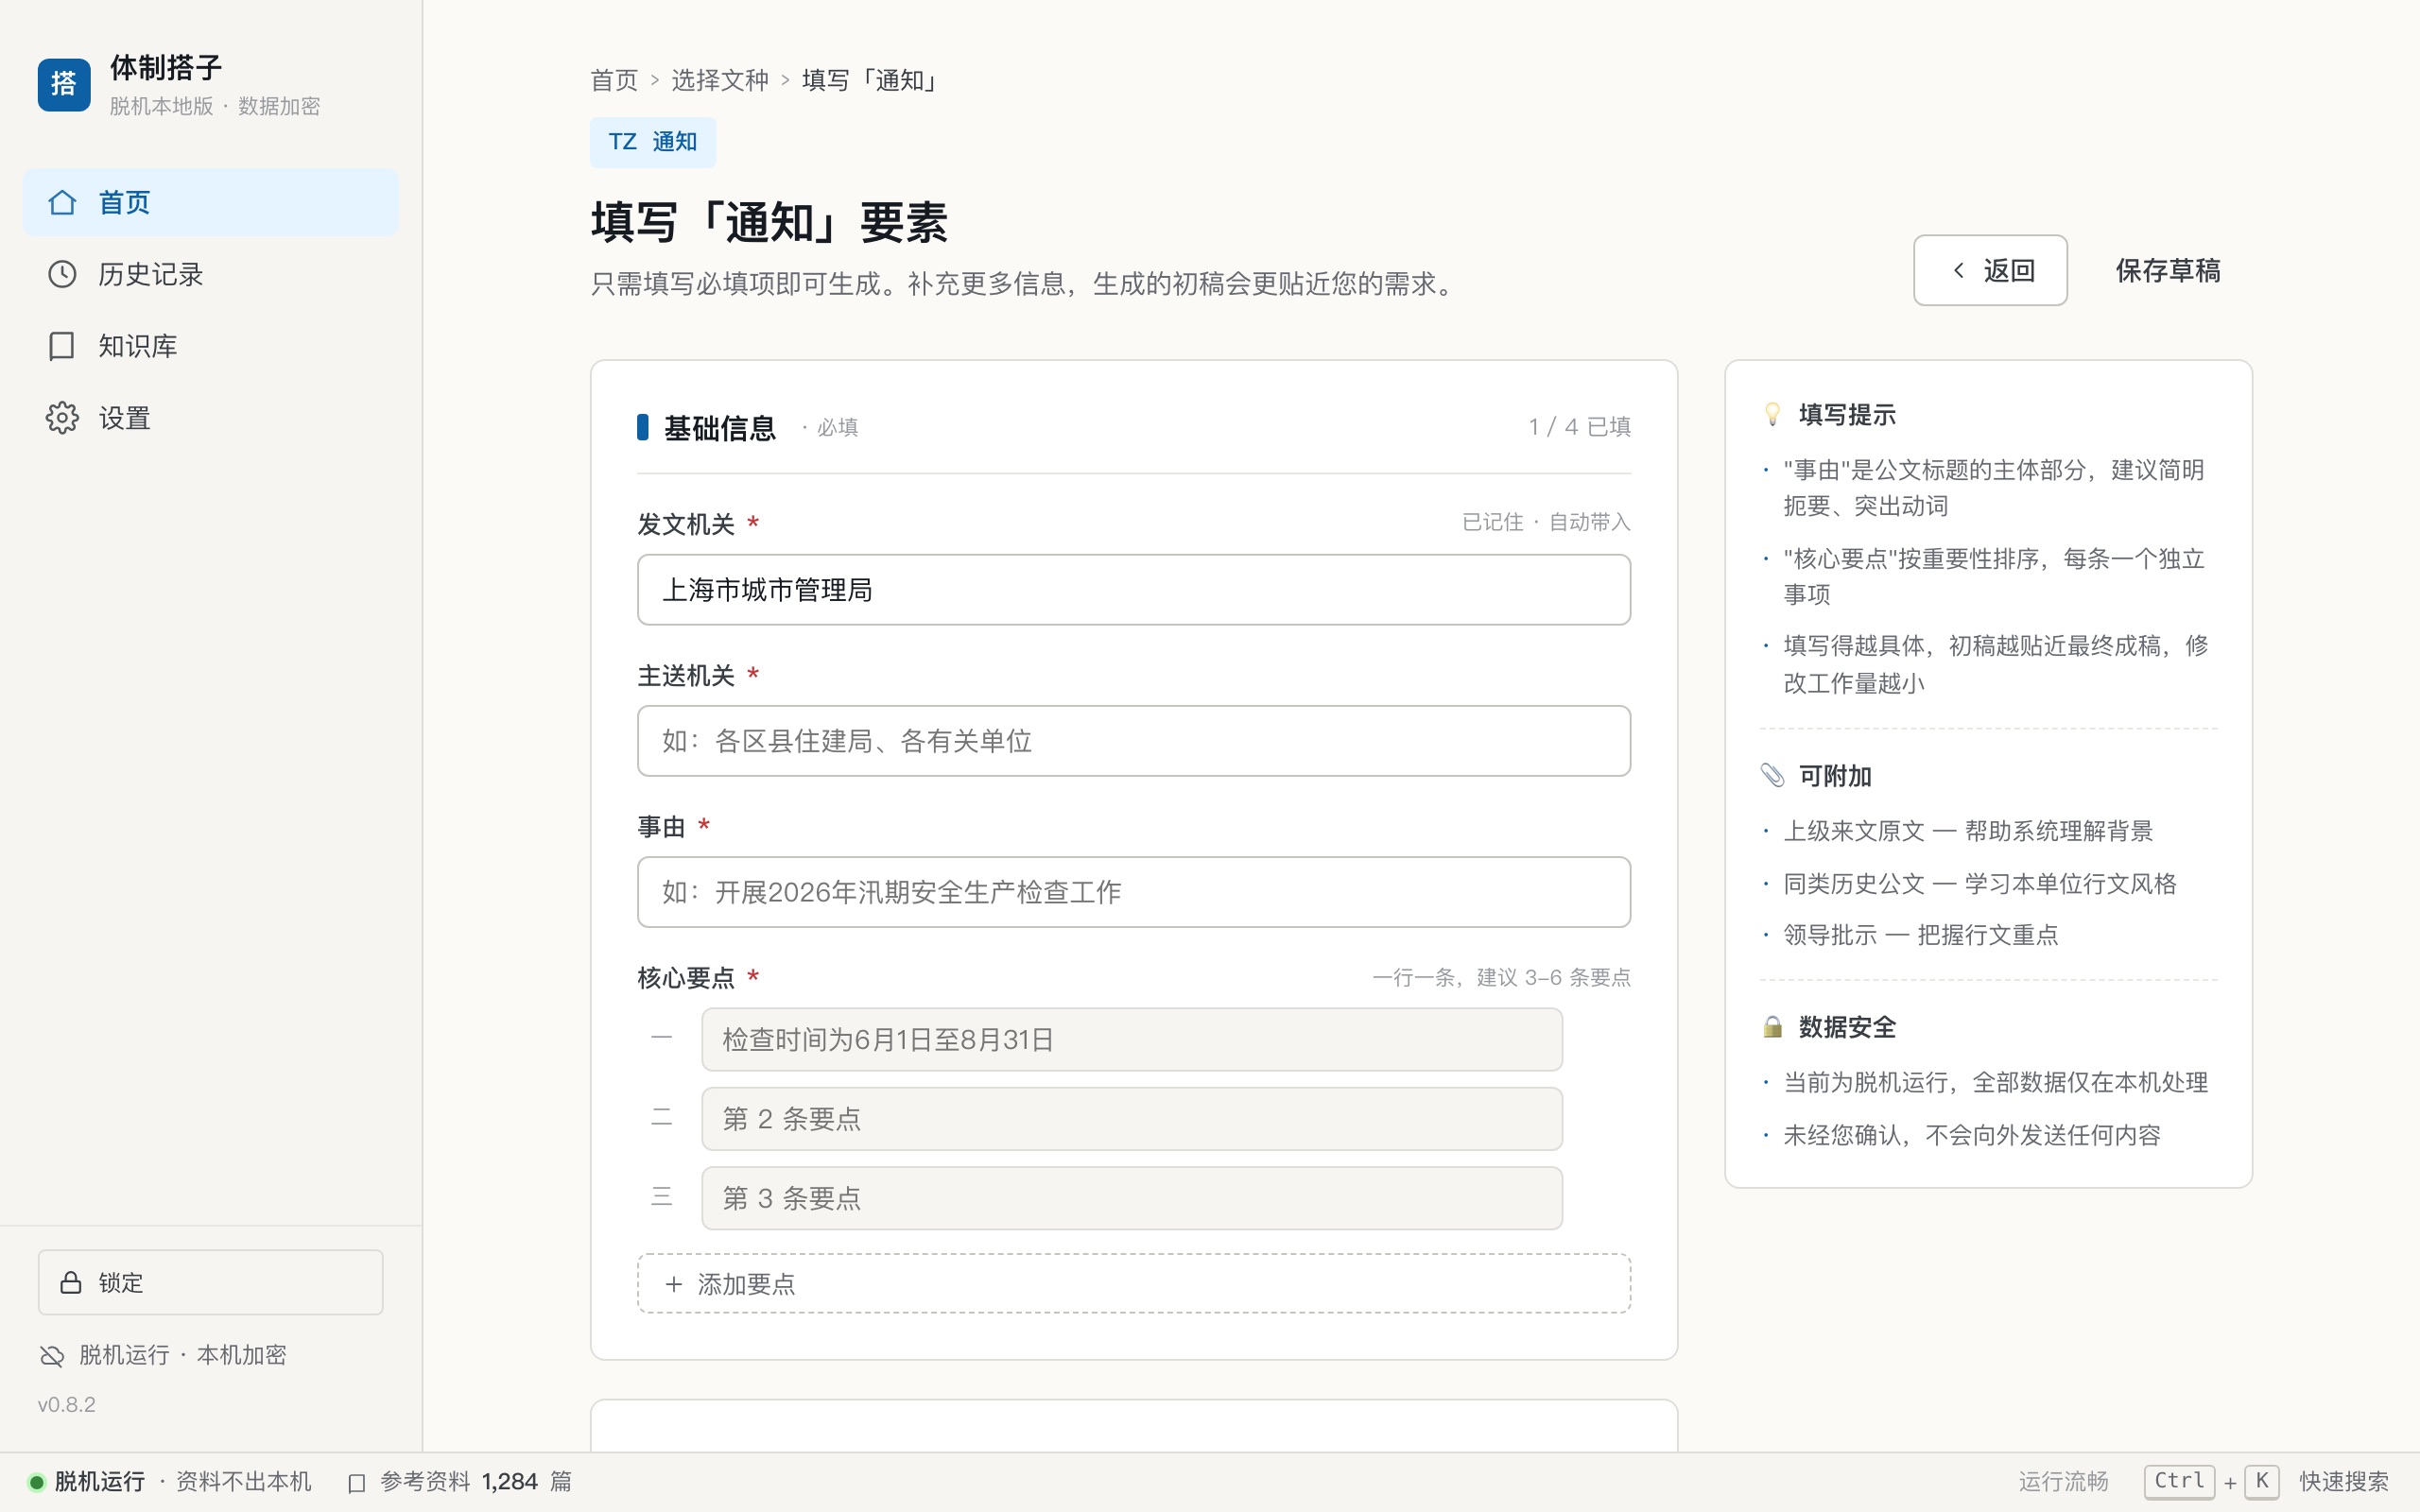Click 同类历史公文 tip line
Viewport: 2420px width, 1512px height.
point(1980,884)
